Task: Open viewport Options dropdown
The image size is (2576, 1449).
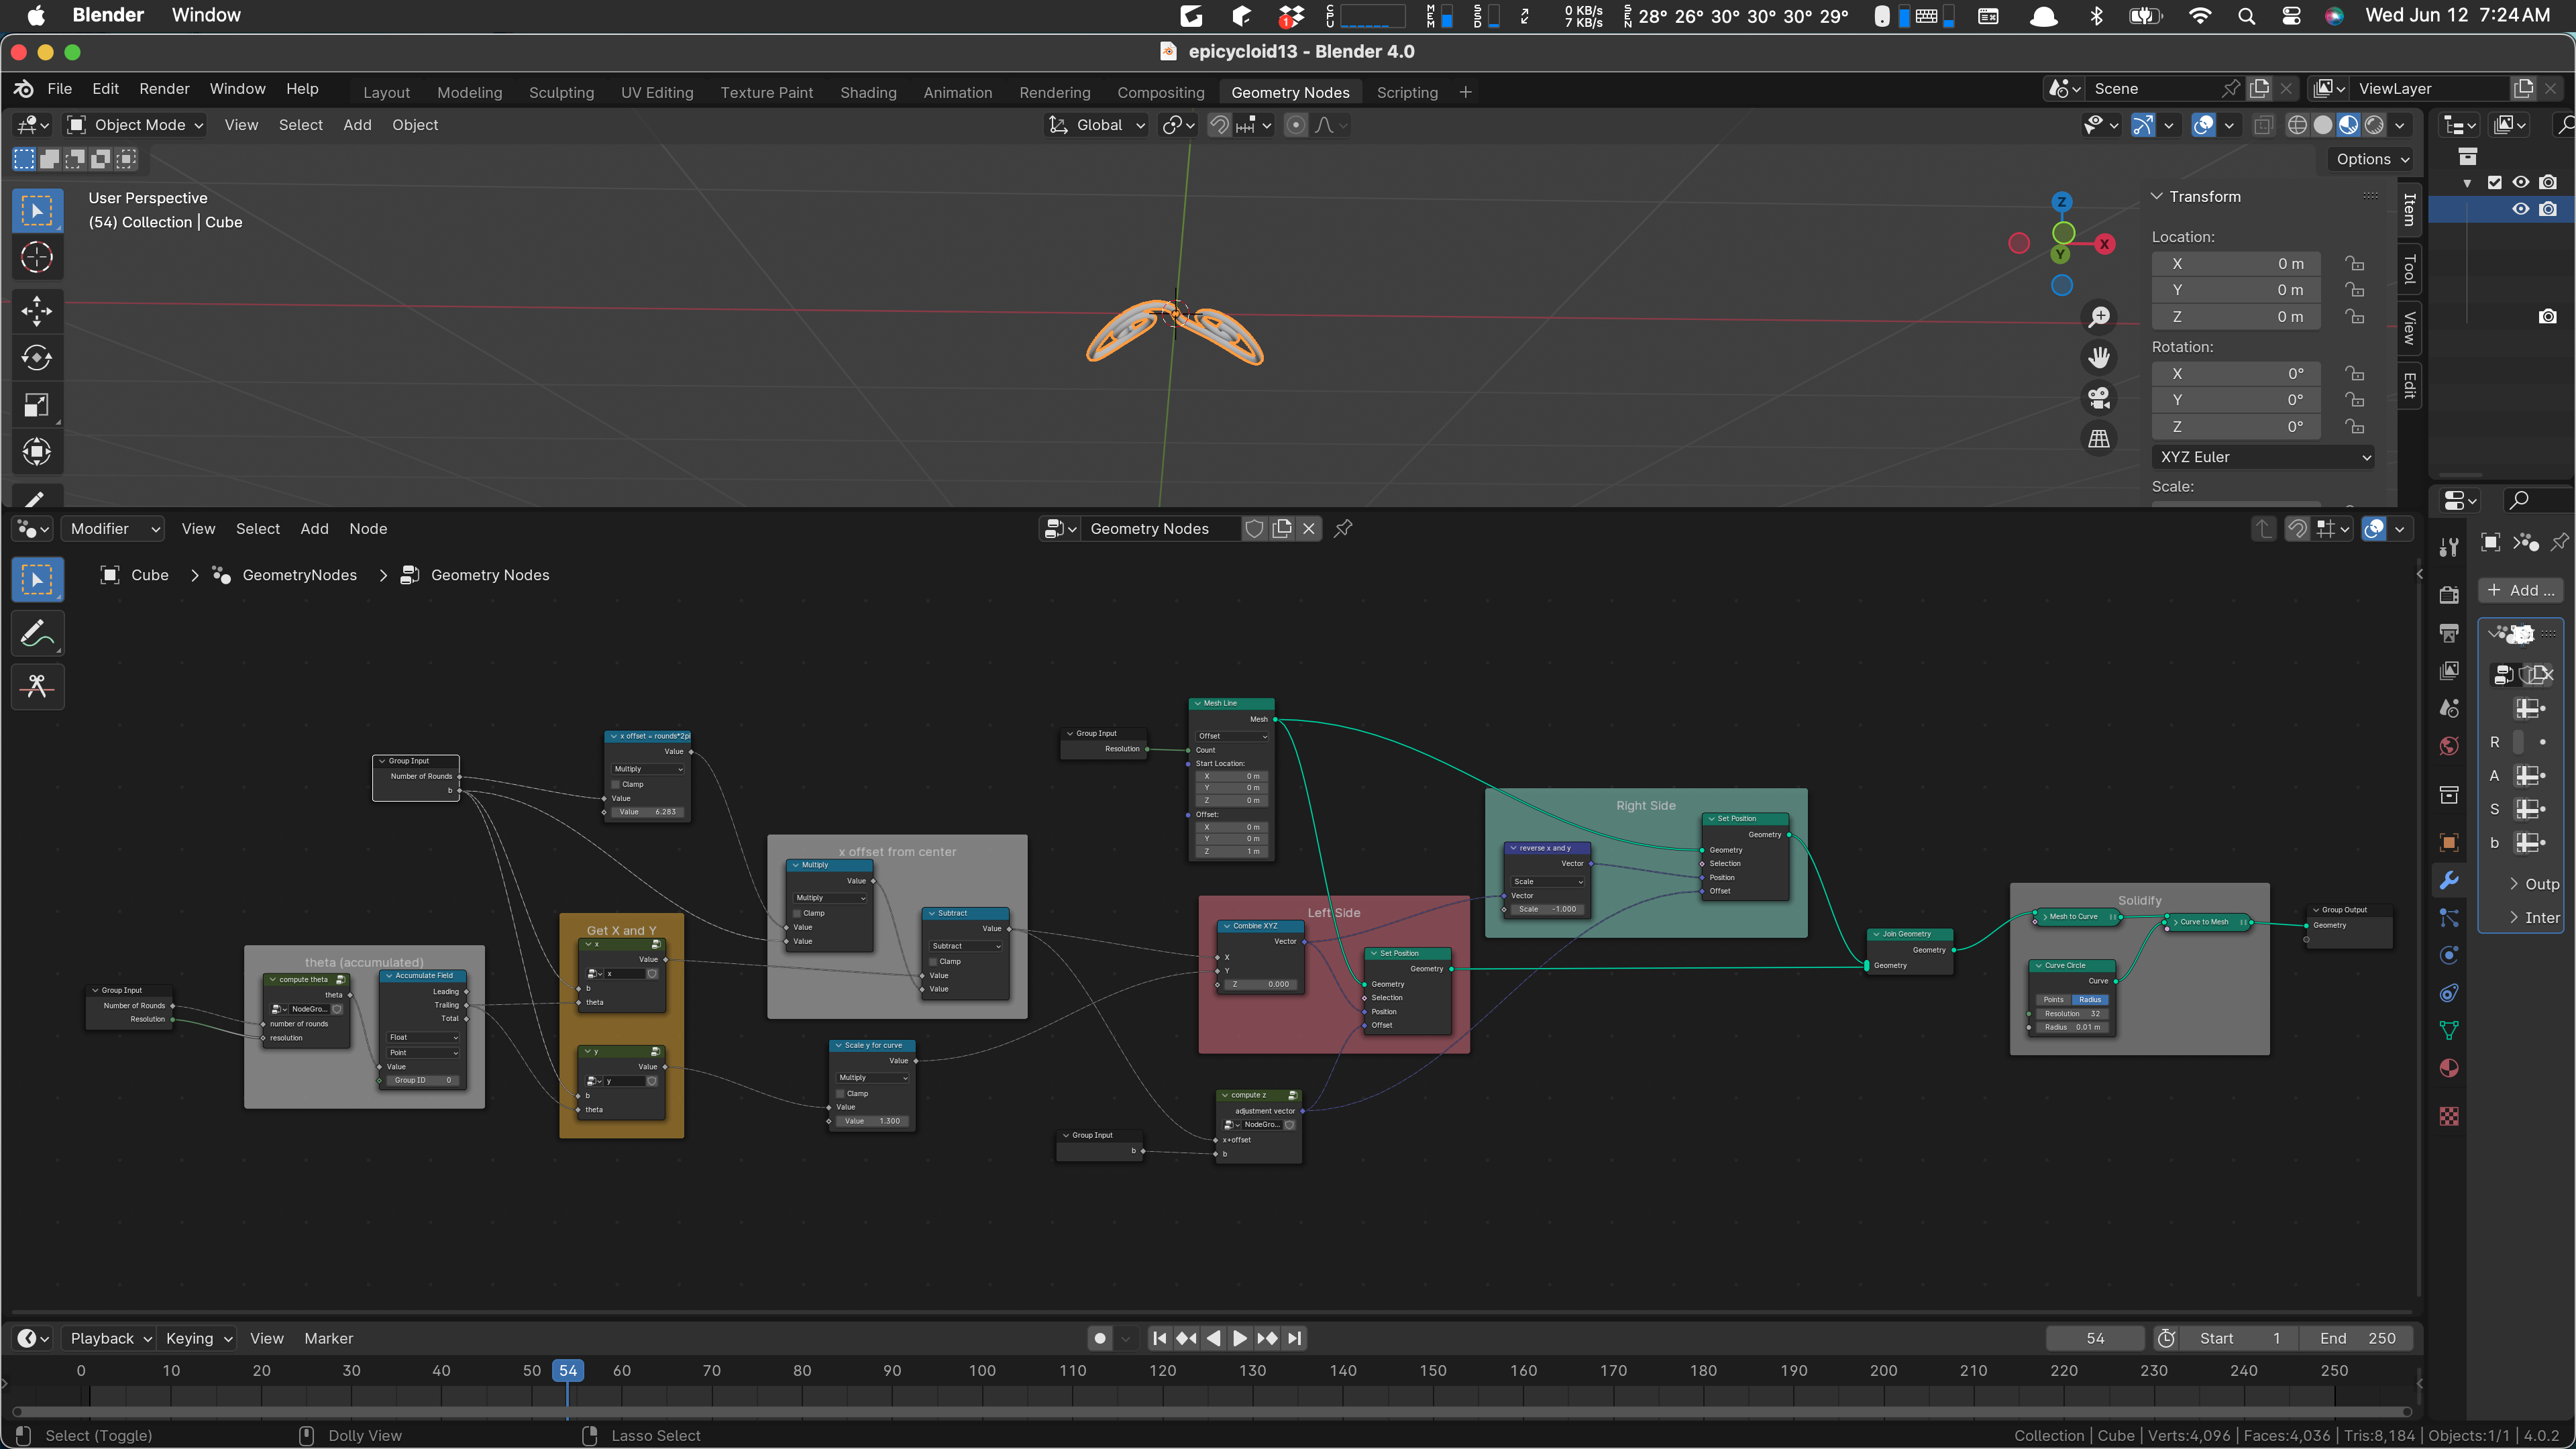Action: 2372,159
